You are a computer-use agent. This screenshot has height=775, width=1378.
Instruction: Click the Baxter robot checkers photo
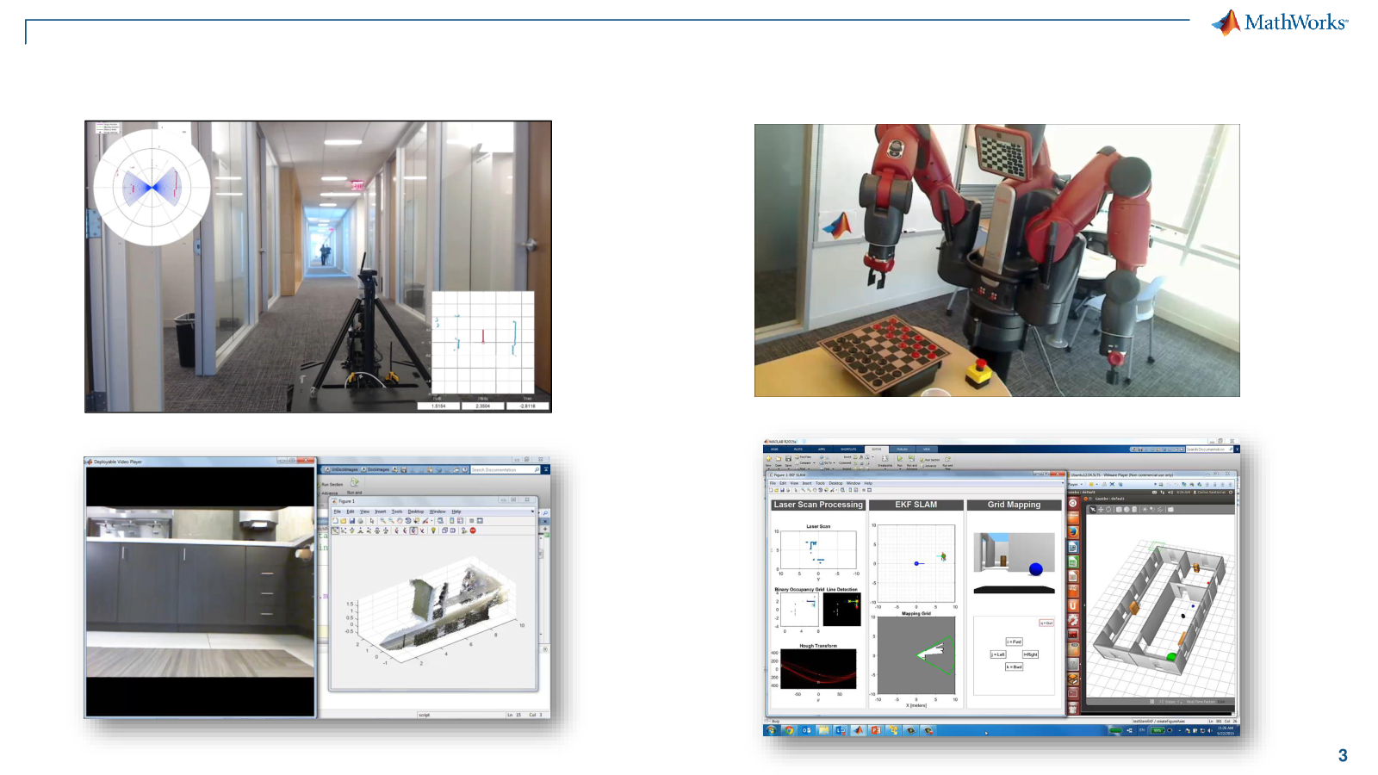996,260
